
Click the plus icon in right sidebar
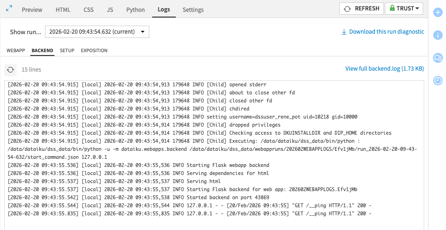pyautogui.click(x=438, y=12)
